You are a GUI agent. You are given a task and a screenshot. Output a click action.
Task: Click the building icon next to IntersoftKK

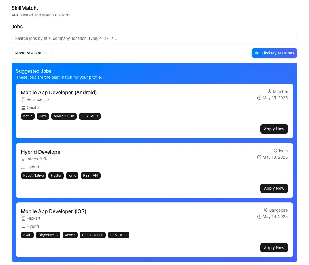[x=23, y=159]
